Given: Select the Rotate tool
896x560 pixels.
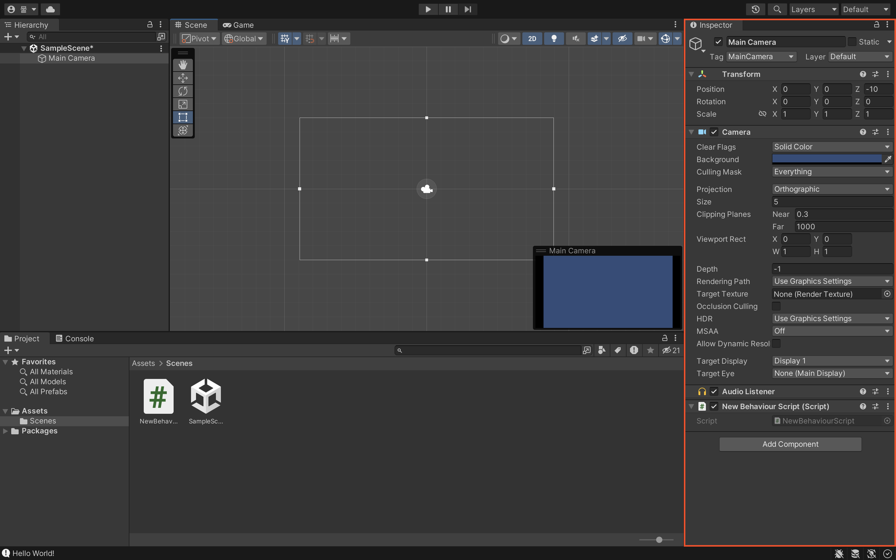Looking at the screenshot, I should click(x=183, y=91).
